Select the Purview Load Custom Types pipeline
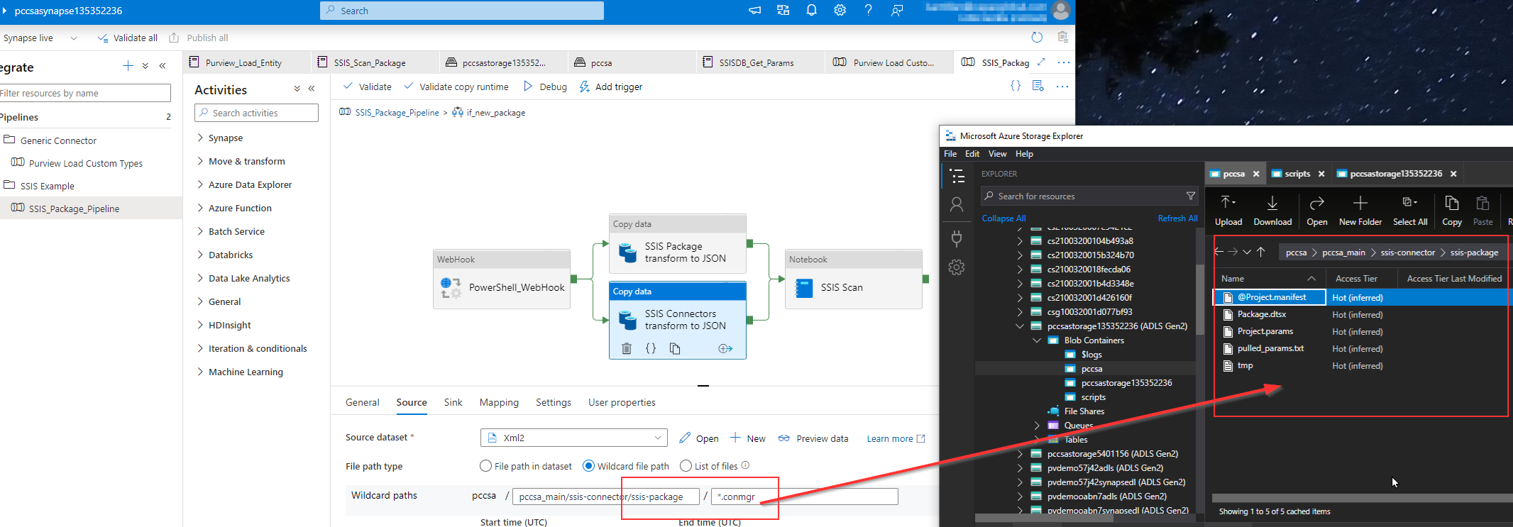 (x=85, y=163)
